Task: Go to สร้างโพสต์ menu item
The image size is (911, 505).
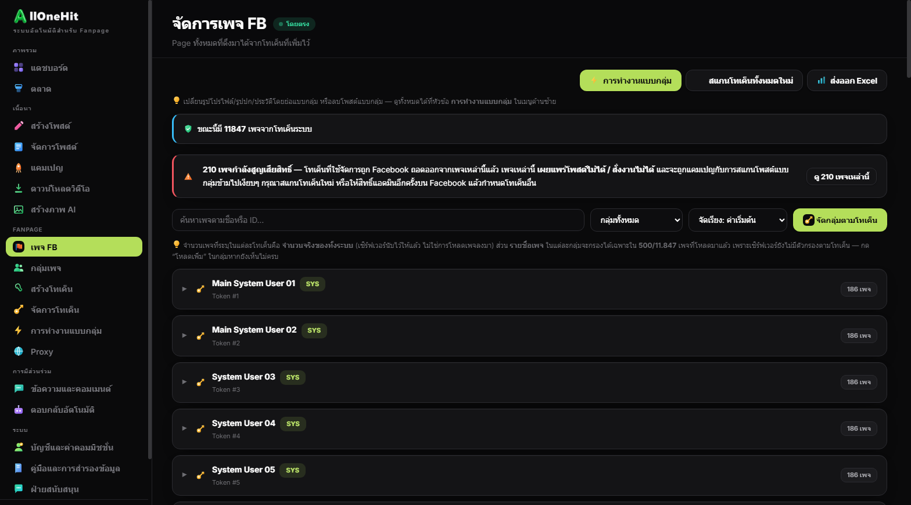Action: coord(74,126)
